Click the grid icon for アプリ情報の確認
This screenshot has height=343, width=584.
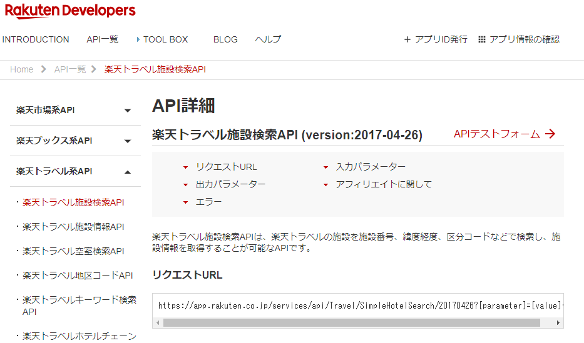click(x=481, y=39)
